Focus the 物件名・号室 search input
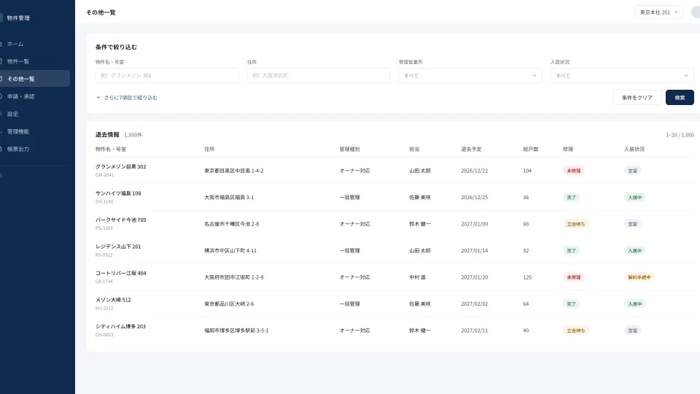Viewport: 700px width, 394px height. 167,75
